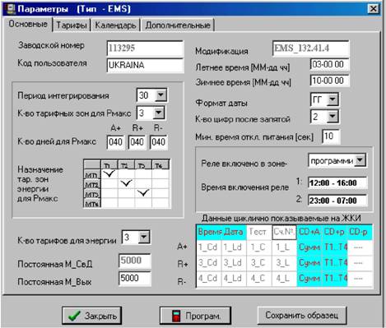Click the app icon in the title bar

[10, 8]
